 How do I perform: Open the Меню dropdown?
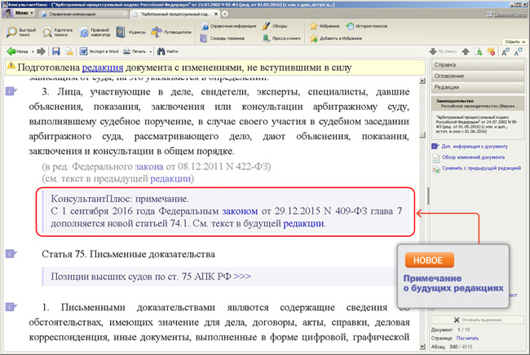tap(19, 13)
